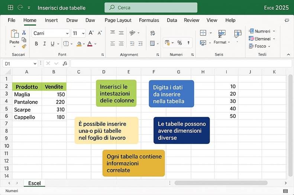Click the Copy icon
The image size is (294, 195).
click(x=24, y=40)
